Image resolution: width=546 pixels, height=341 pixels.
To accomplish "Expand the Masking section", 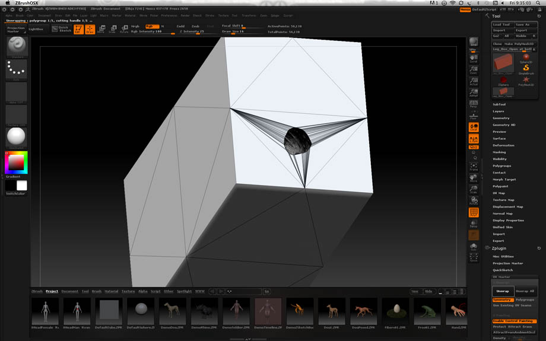I will coord(499,152).
